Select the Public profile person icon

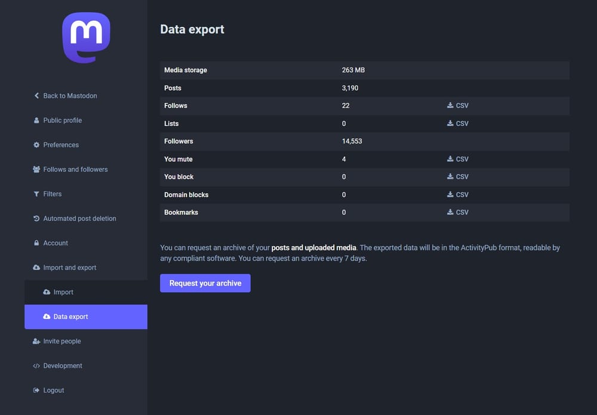pyautogui.click(x=36, y=120)
